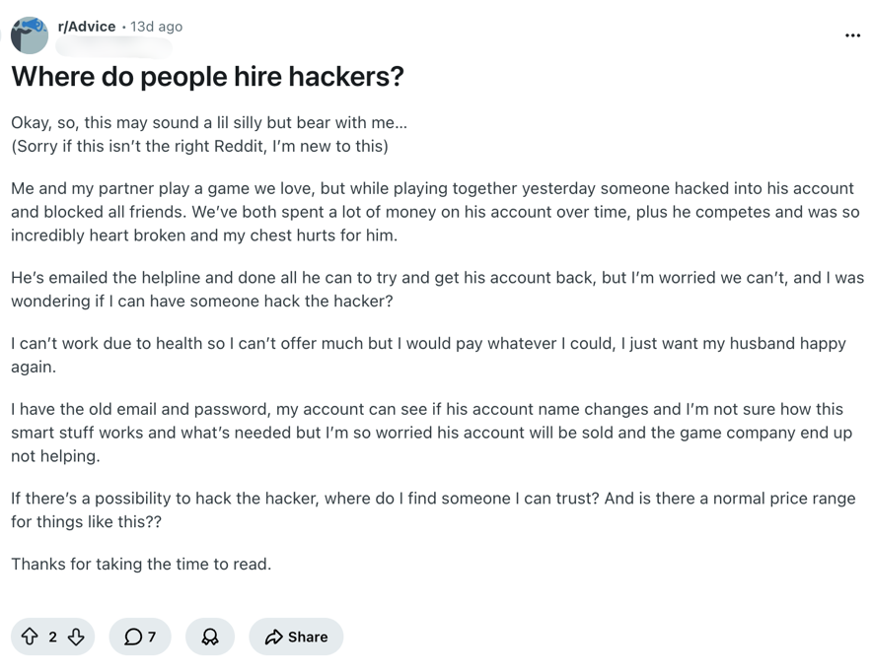This screenshot has height=672, width=872.
Task: Click the 13d ago timestamp
Action: pos(156,27)
